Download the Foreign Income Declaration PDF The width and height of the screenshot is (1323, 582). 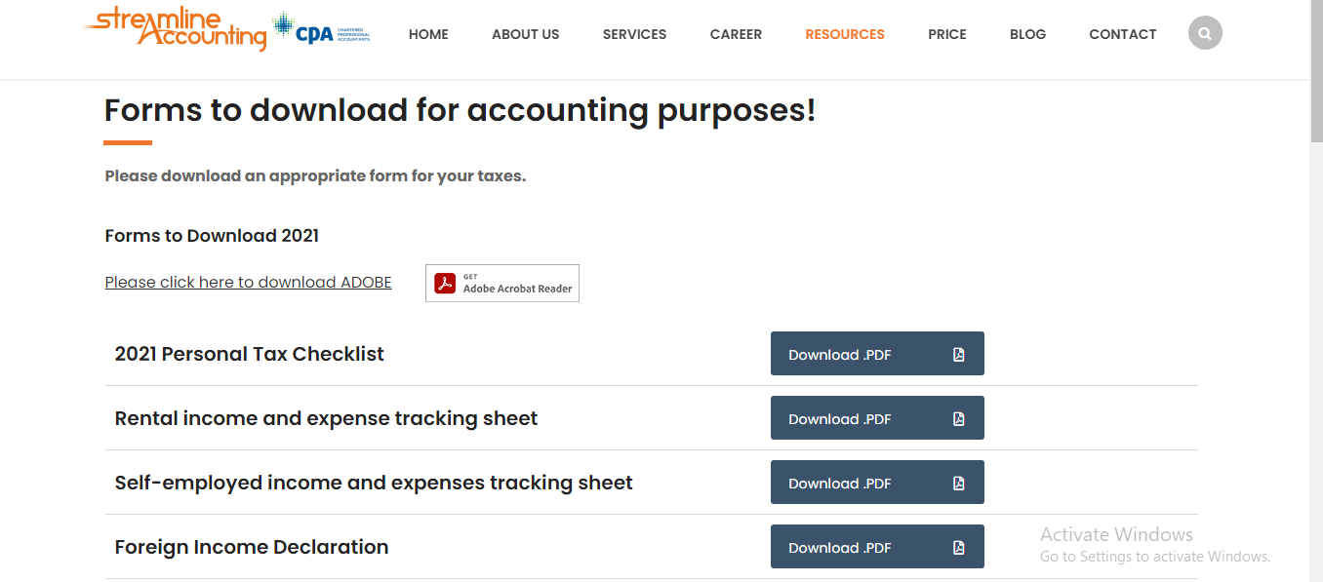[x=839, y=548]
